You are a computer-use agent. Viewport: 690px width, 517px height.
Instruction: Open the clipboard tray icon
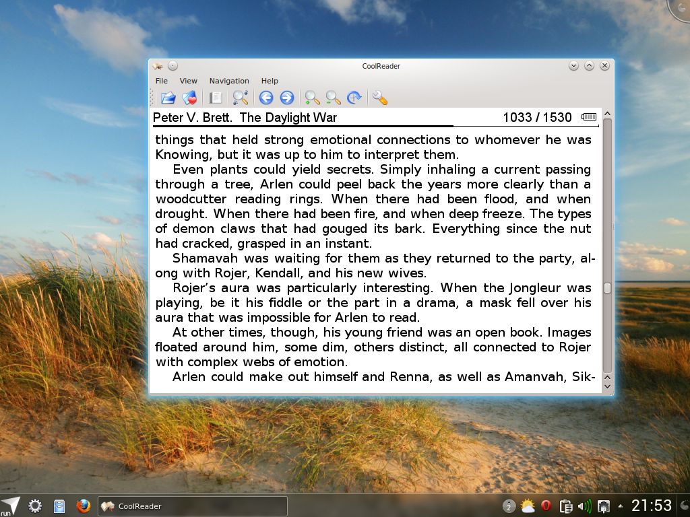point(565,506)
